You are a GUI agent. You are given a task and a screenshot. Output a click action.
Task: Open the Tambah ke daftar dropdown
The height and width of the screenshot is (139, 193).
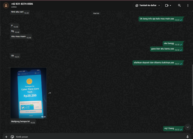(147, 5)
